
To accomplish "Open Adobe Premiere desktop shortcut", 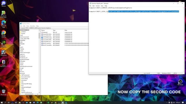I will (x=3, y=64).
